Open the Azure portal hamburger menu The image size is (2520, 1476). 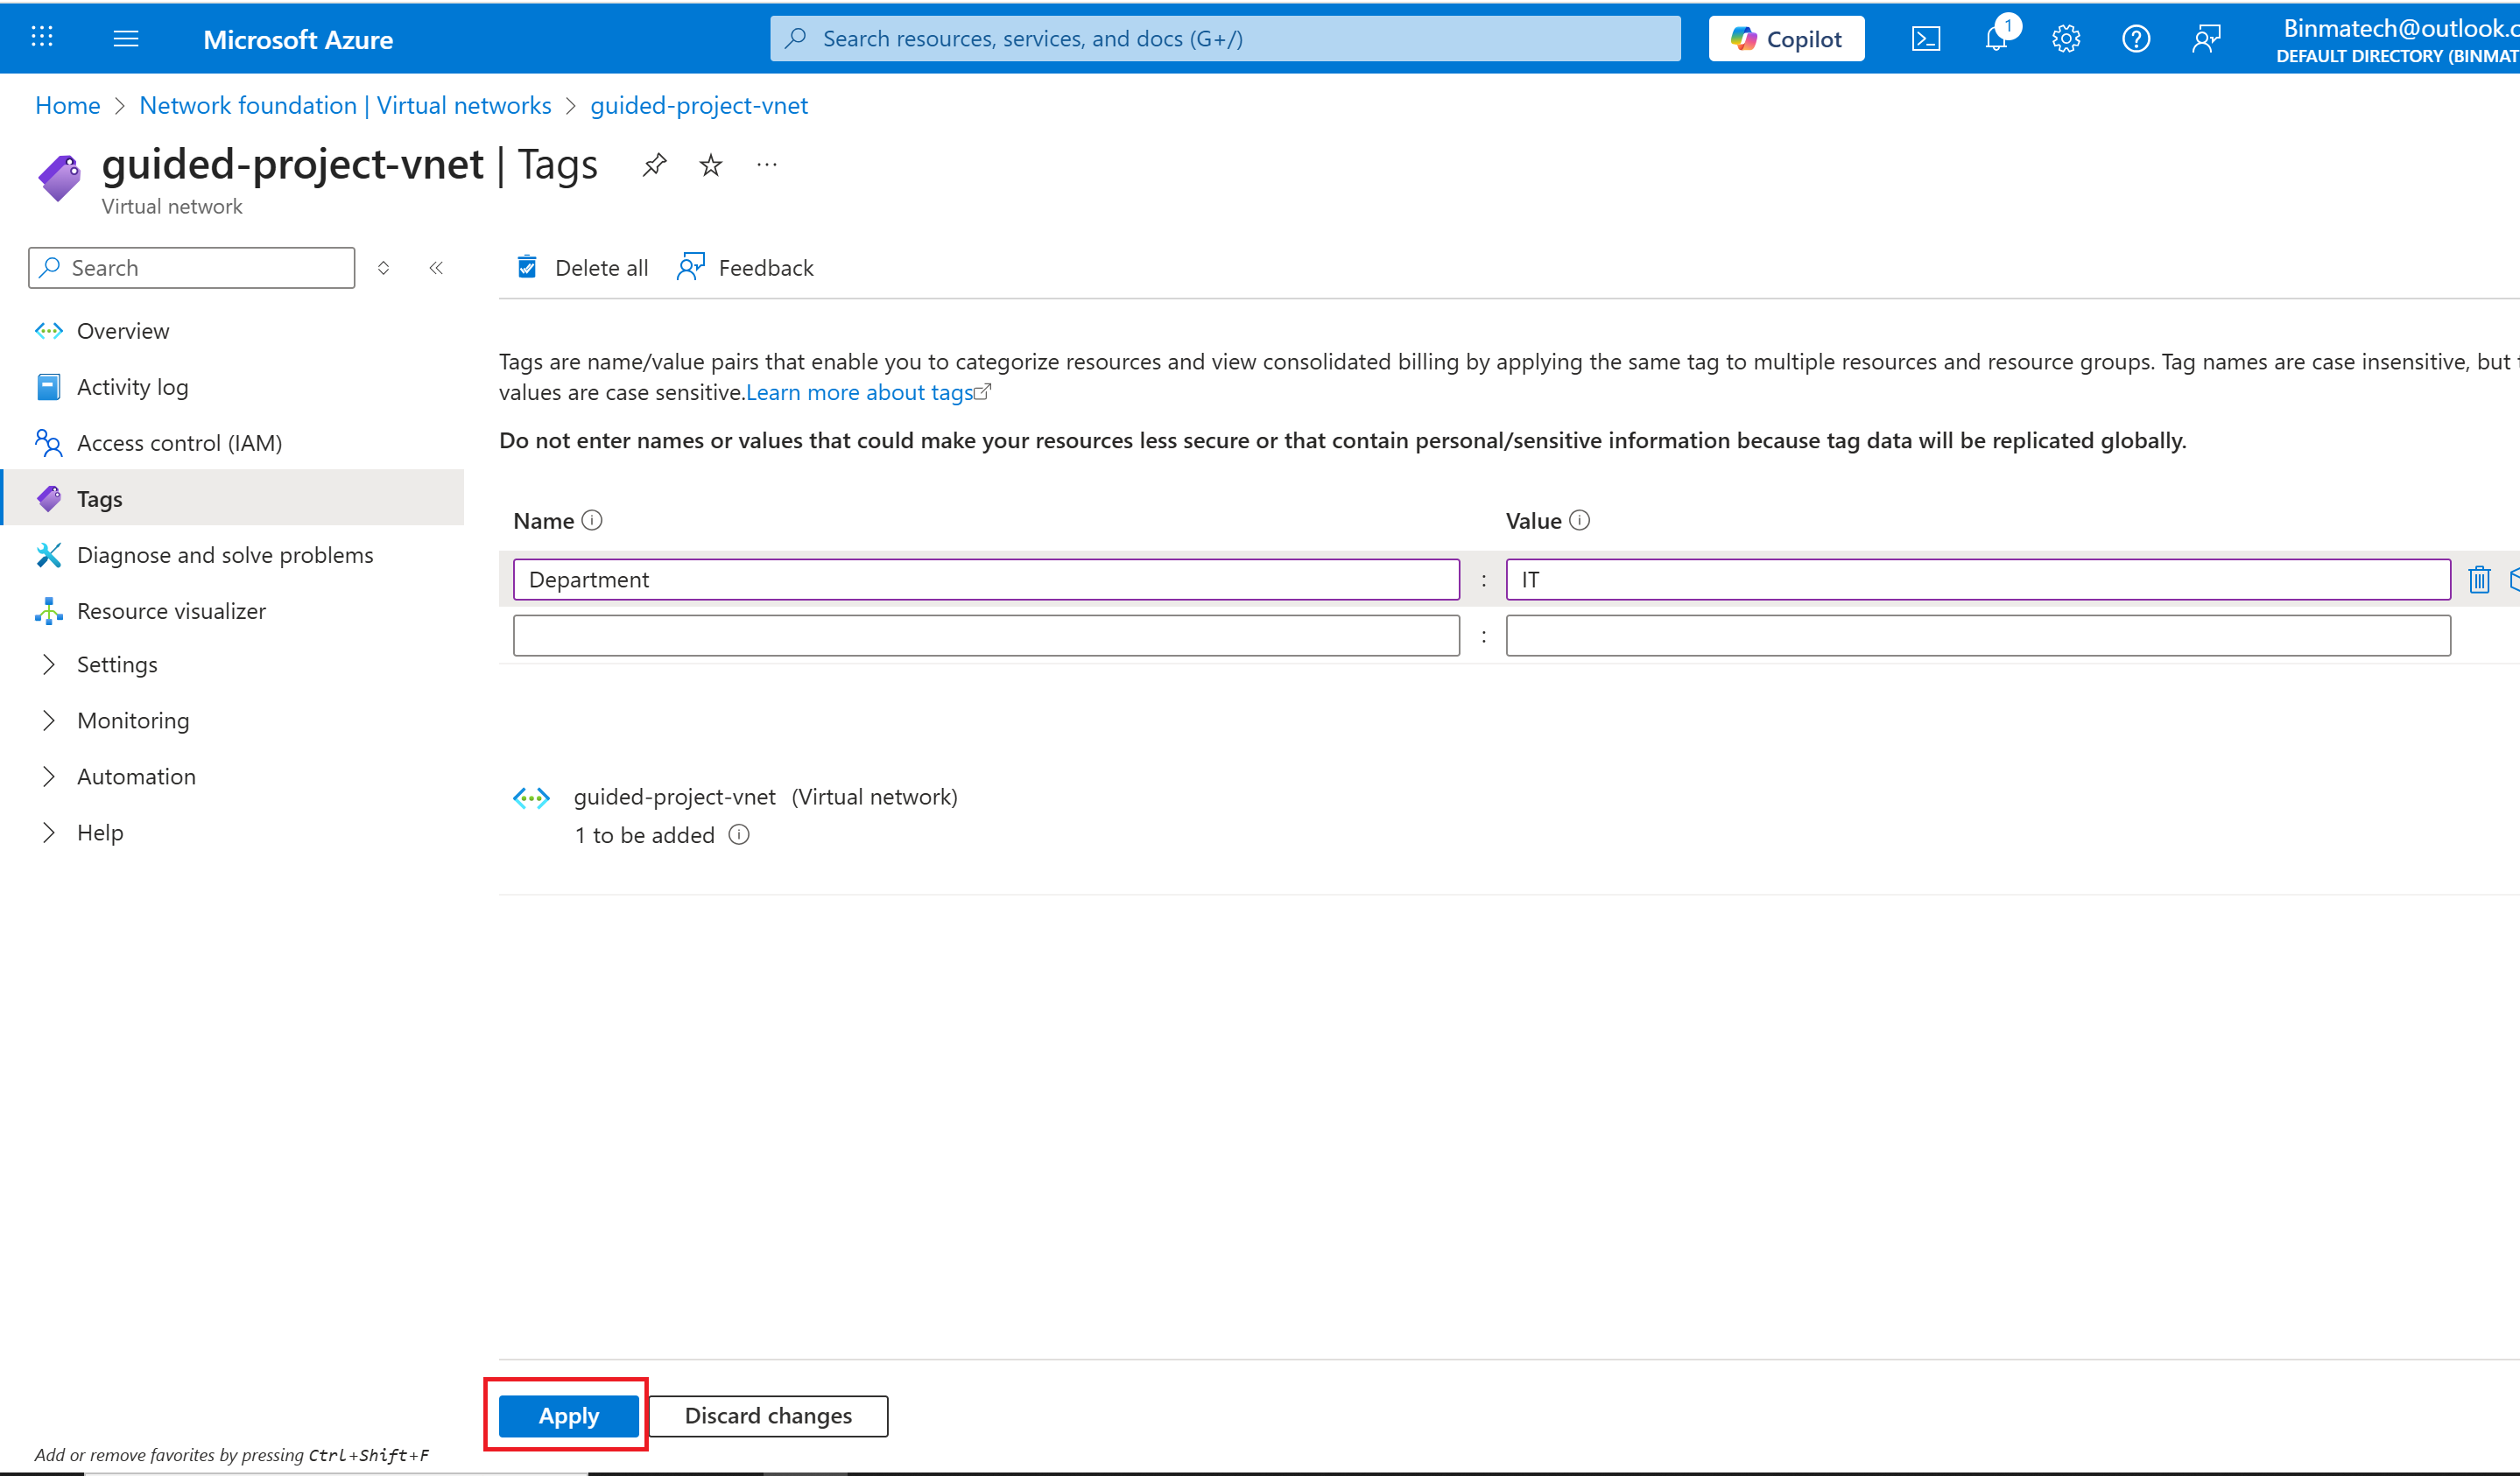coord(126,39)
